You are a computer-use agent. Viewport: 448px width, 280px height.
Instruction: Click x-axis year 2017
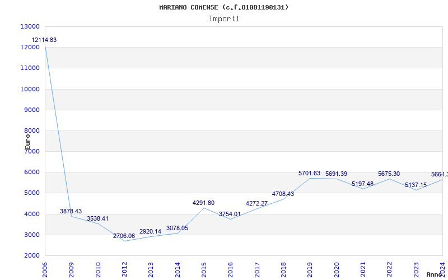257,270
